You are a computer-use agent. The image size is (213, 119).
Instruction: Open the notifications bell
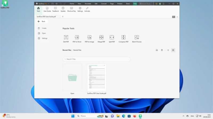(163, 4)
